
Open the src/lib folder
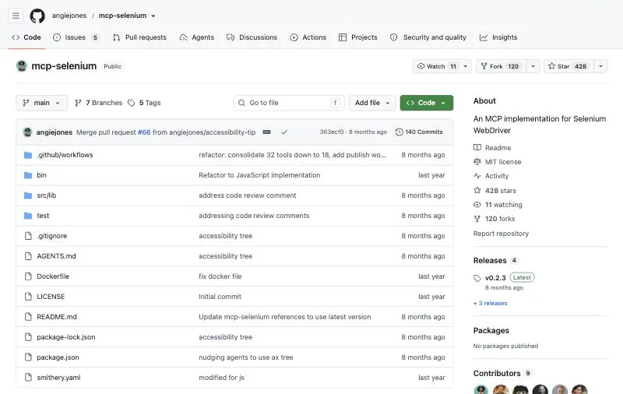[x=47, y=195]
